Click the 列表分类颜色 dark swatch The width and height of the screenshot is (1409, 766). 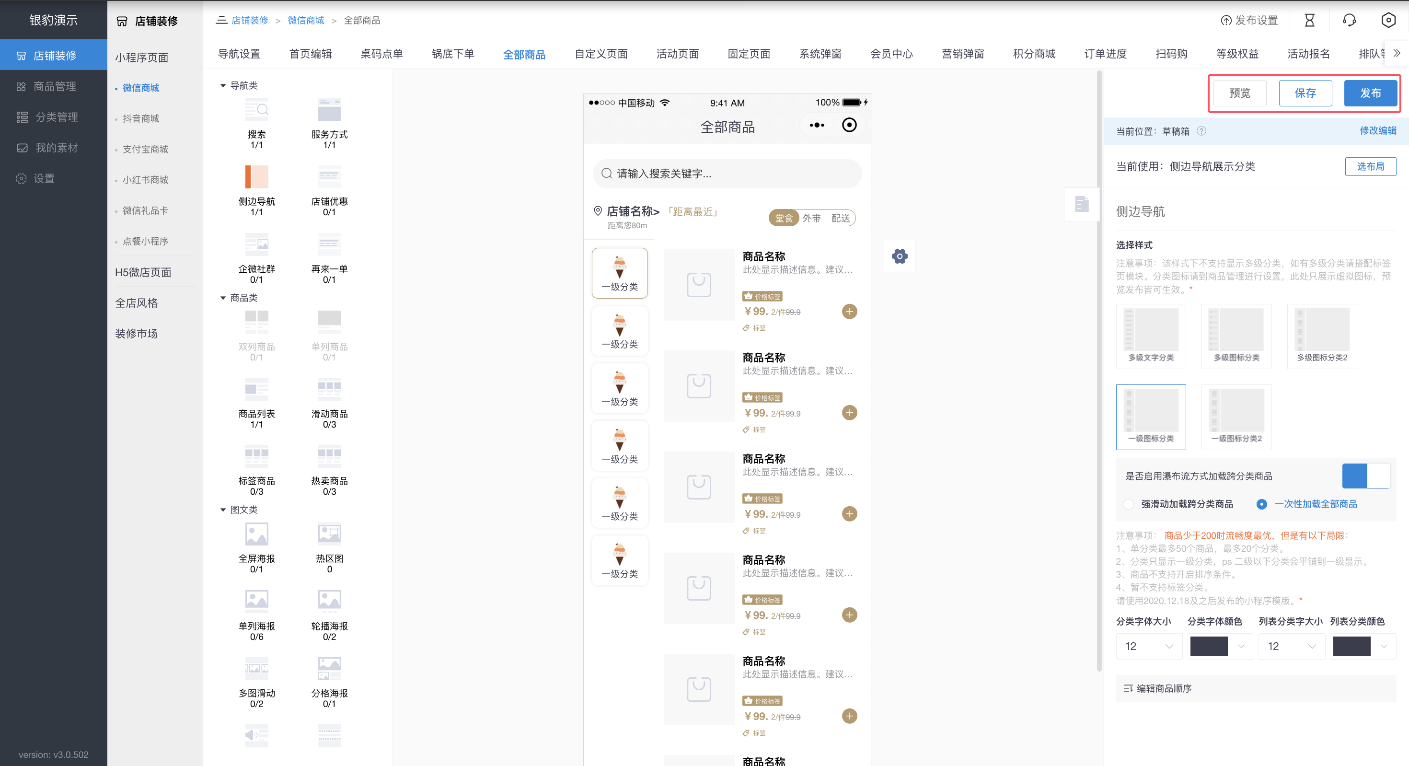pos(1351,646)
